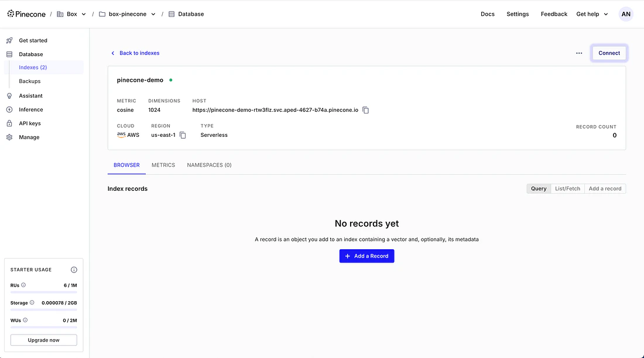Screen dimensions: 644x358
Task: Select the Add a record mode option
Action: pos(605,188)
